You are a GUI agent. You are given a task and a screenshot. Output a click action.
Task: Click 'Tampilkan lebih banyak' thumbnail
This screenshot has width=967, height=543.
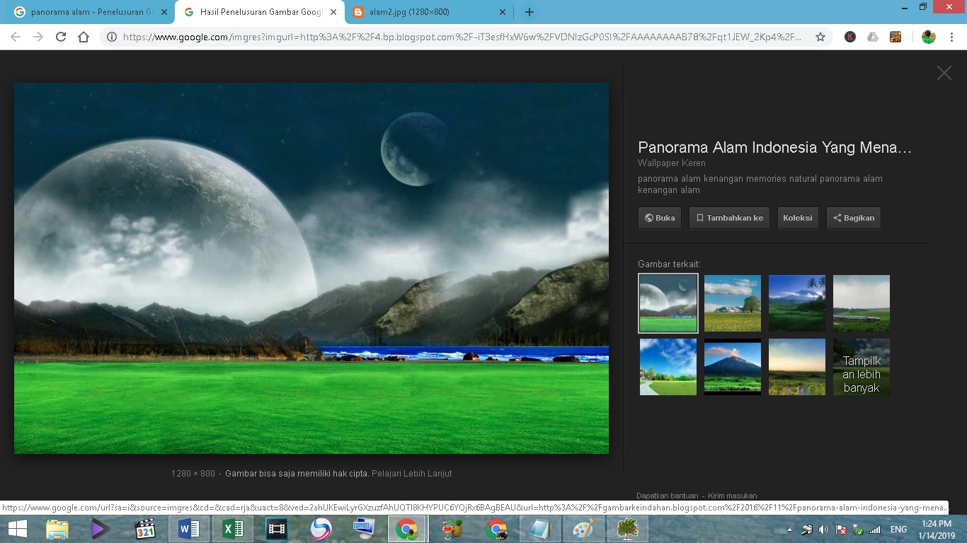862,367
